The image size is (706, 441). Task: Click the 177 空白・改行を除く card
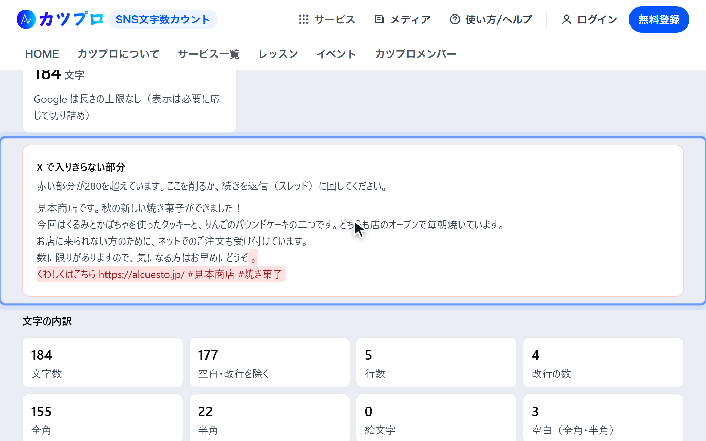(x=270, y=362)
